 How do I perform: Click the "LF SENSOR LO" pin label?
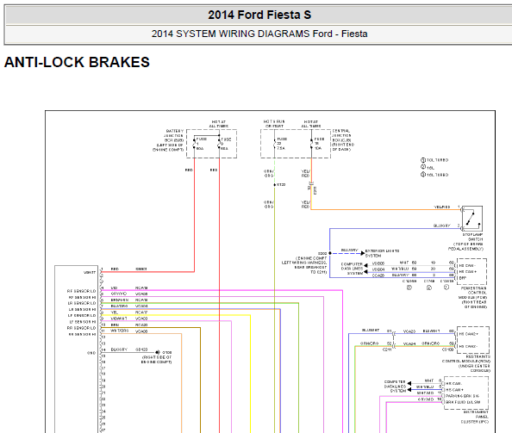click(82, 316)
